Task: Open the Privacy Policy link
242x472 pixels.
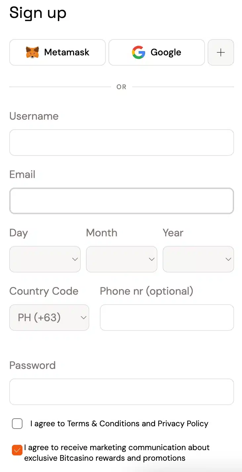Action: click(x=183, y=424)
